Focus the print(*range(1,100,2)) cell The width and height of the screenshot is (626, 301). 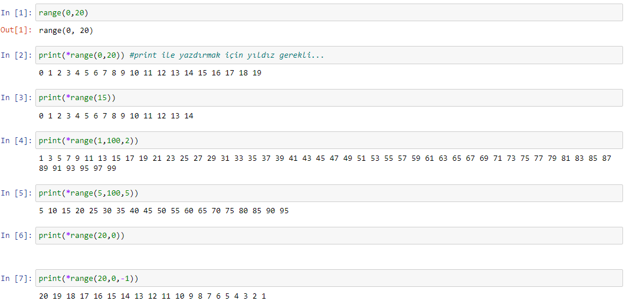[329, 140]
